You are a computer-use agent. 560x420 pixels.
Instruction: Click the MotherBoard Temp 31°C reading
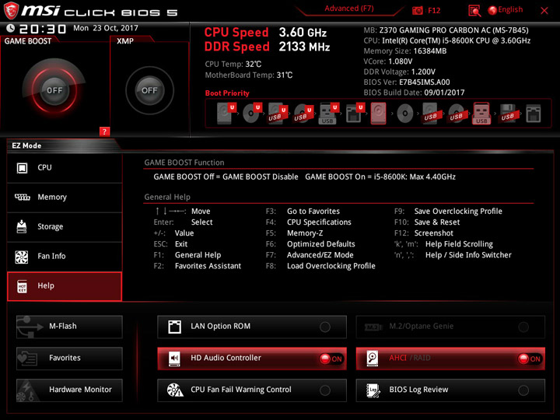(249, 75)
